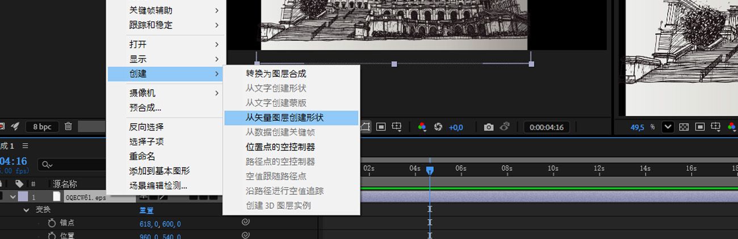Click the reset exposure aperture icon

tap(438, 127)
